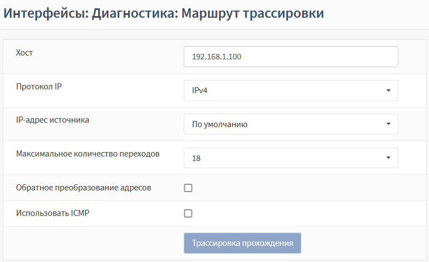This screenshot has width=429, height=262.
Task: Enable Обратное преобразование адресов checkbox
Action: 188,188
